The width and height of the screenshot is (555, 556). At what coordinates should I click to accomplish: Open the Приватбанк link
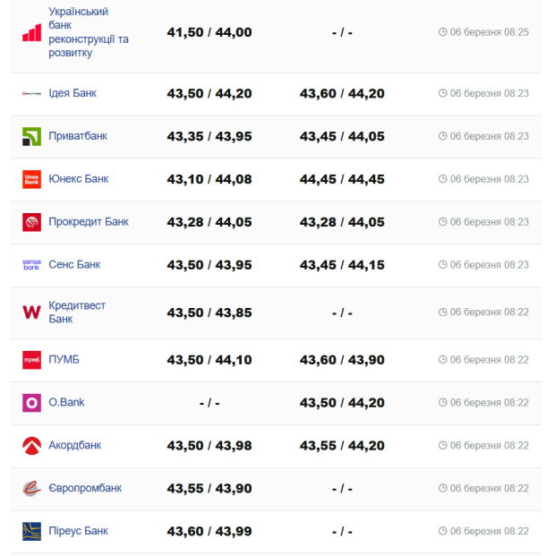coord(77,136)
